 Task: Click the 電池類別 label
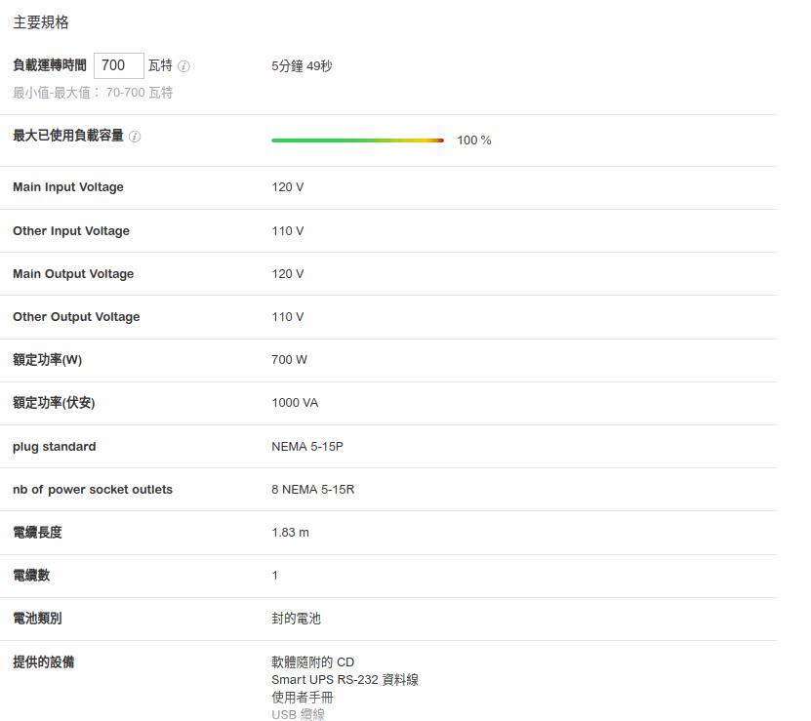point(37,619)
